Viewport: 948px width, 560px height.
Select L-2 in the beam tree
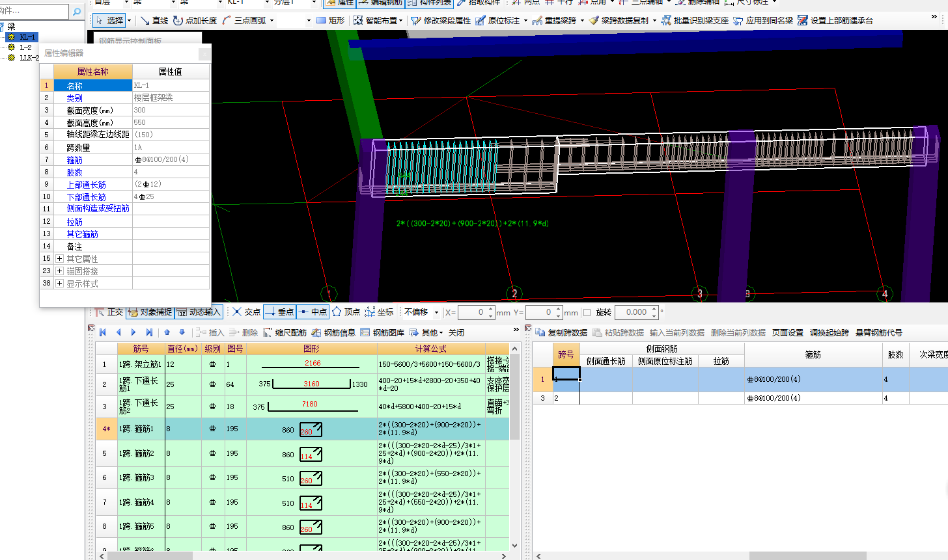[25, 47]
